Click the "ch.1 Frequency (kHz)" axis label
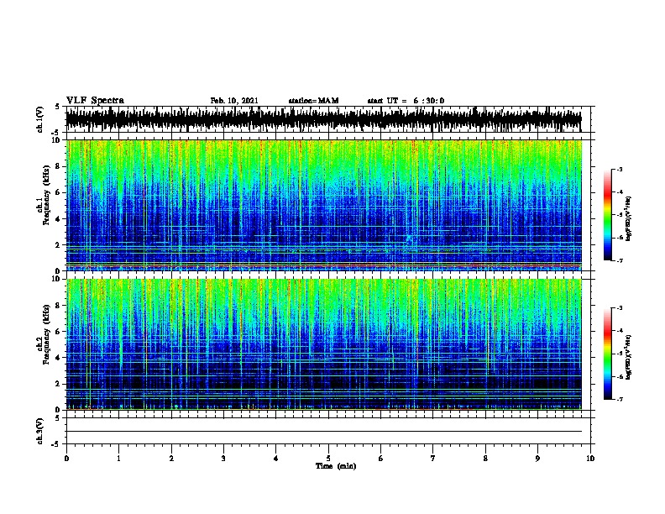 44,196
